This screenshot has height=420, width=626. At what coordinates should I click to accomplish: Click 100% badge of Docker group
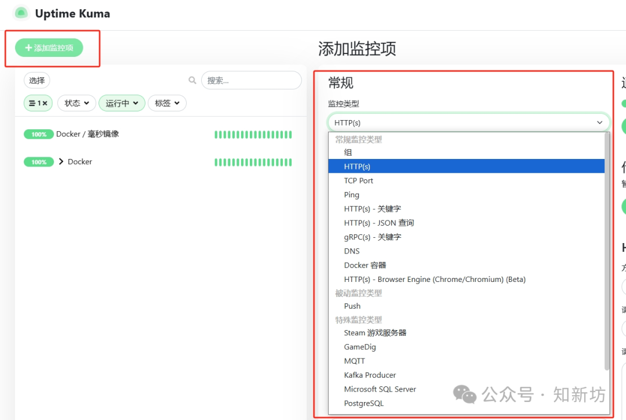tap(39, 162)
